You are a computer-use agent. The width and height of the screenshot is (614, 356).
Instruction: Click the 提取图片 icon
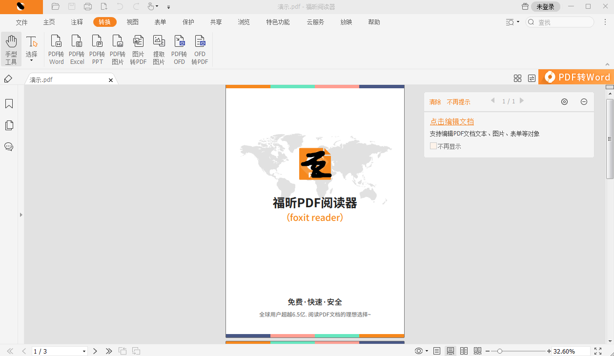coord(159,50)
